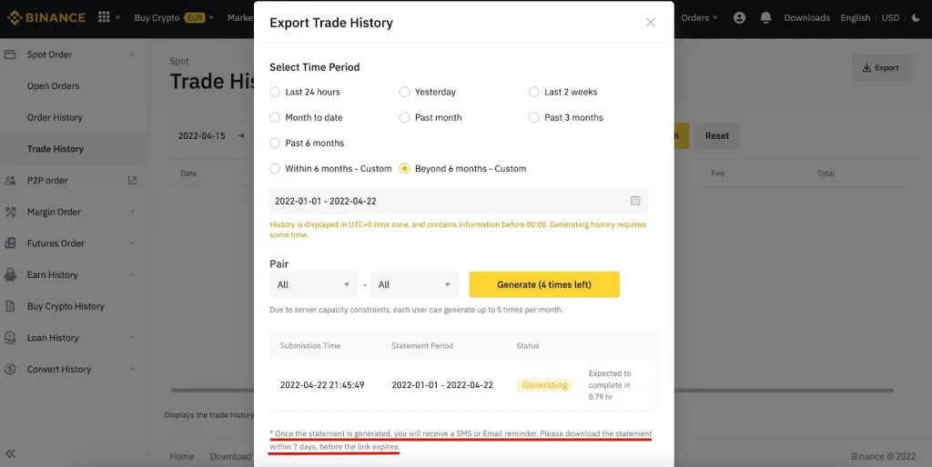Go to Convert History sidebar item
The height and width of the screenshot is (467, 932).
tap(59, 369)
